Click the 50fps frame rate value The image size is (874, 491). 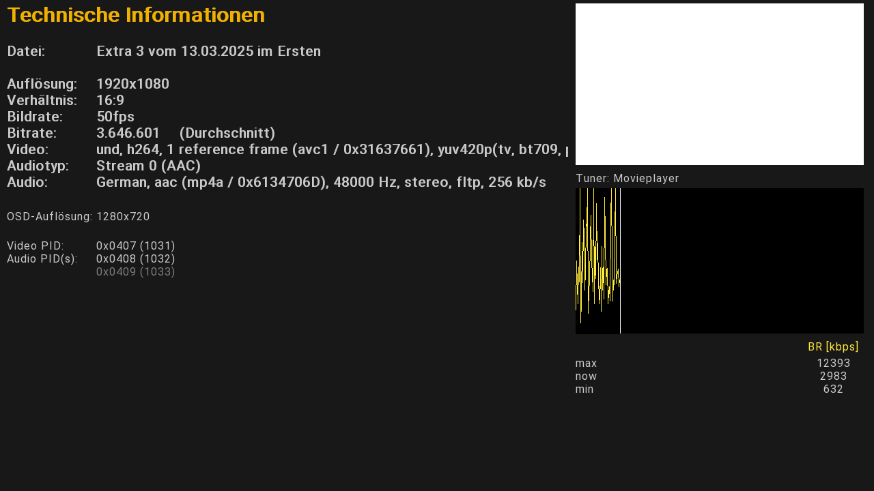tap(115, 117)
